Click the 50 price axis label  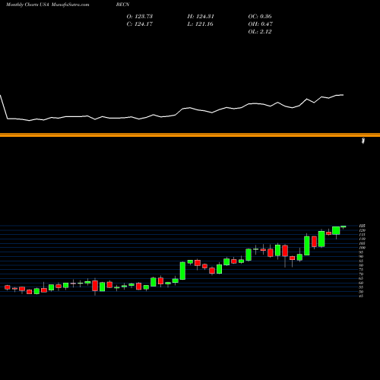point(361,292)
